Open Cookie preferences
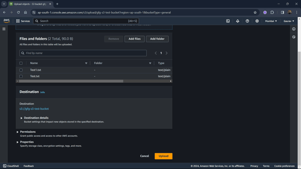 [x=284, y=166]
